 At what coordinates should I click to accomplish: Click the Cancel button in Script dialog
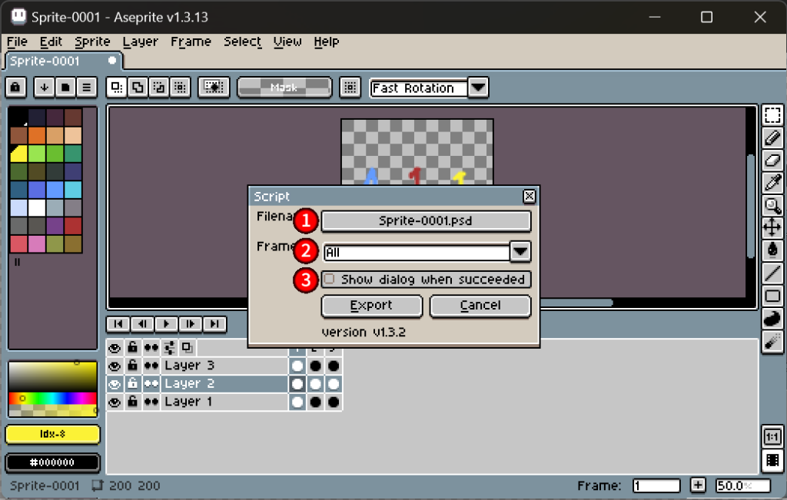(480, 306)
